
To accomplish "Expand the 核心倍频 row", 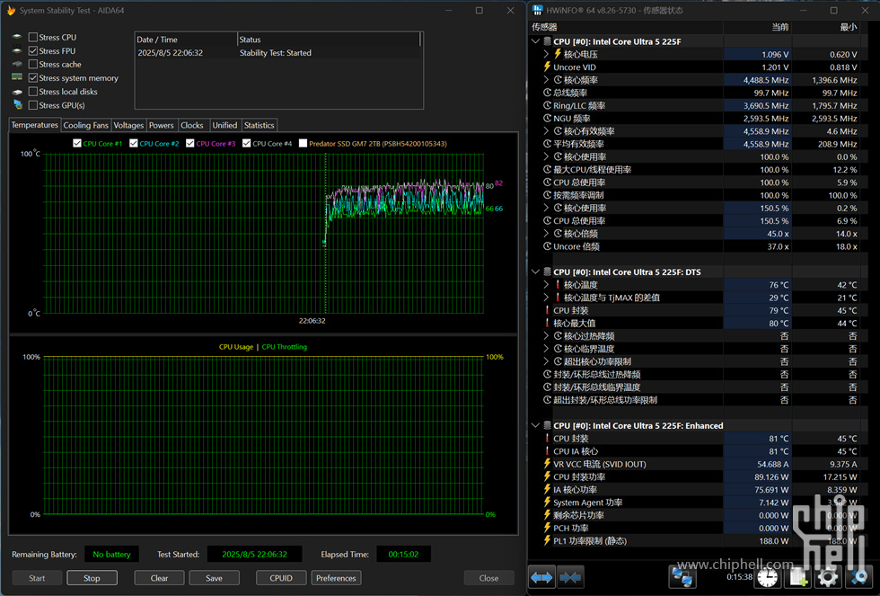I will (x=546, y=234).
